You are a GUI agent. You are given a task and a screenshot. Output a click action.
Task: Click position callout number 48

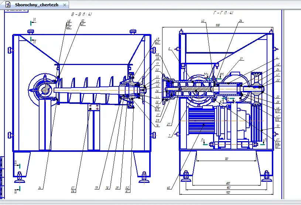click(69, 21)
